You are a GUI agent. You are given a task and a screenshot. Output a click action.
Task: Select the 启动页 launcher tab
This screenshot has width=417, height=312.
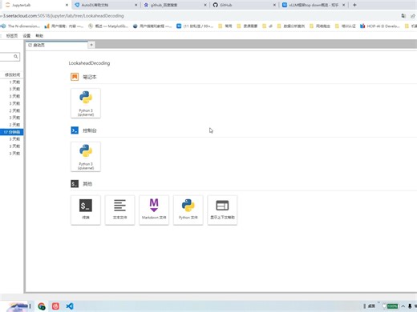56,45
